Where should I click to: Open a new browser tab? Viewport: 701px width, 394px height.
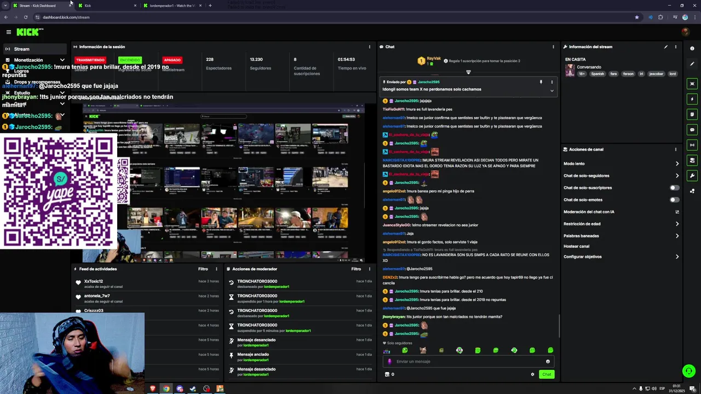(210, 5)
